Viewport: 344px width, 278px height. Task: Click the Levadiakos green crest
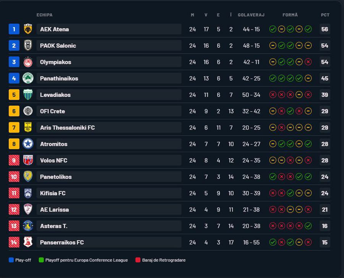(x=28, y=95)
